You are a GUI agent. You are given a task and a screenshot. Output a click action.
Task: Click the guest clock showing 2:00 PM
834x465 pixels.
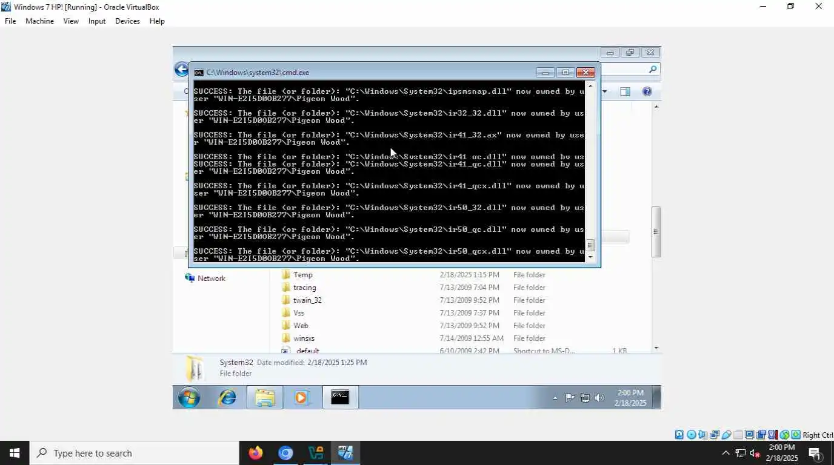click(630, 398)
